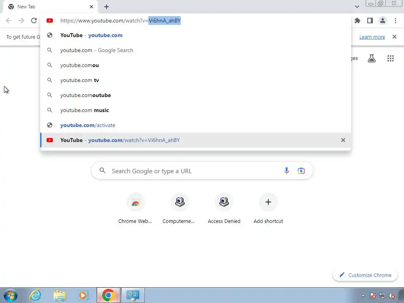Open the profile avatar icon
This screenshot has height=303, width=404.
pos(383,21)
